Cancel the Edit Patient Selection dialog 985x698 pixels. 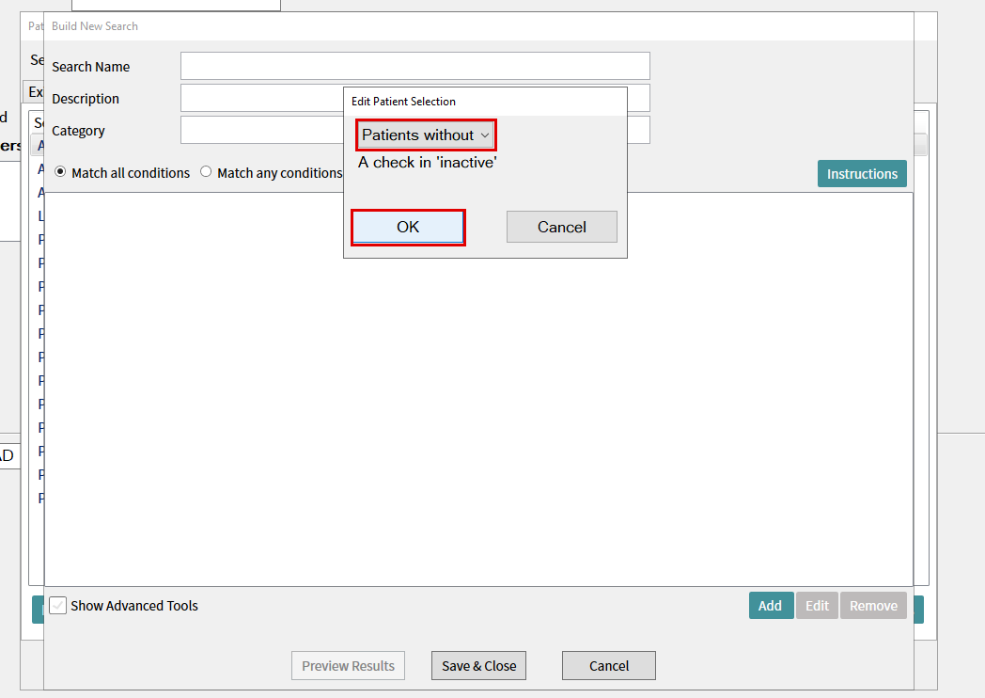562,227
